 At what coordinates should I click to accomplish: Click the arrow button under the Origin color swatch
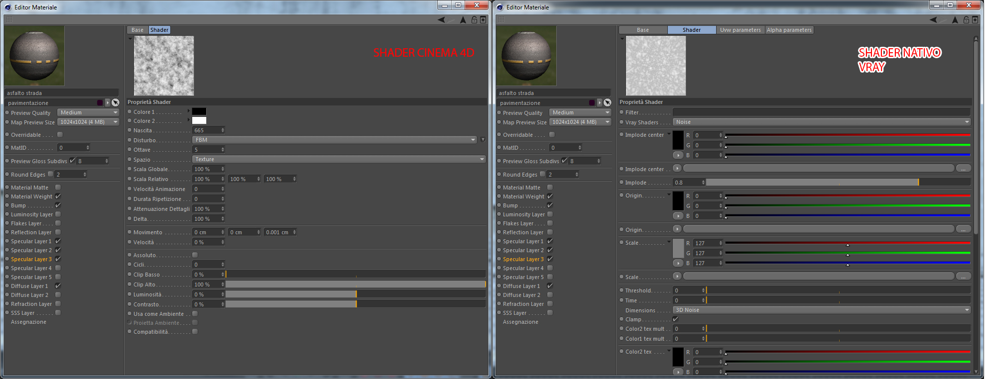pos(678,216)
